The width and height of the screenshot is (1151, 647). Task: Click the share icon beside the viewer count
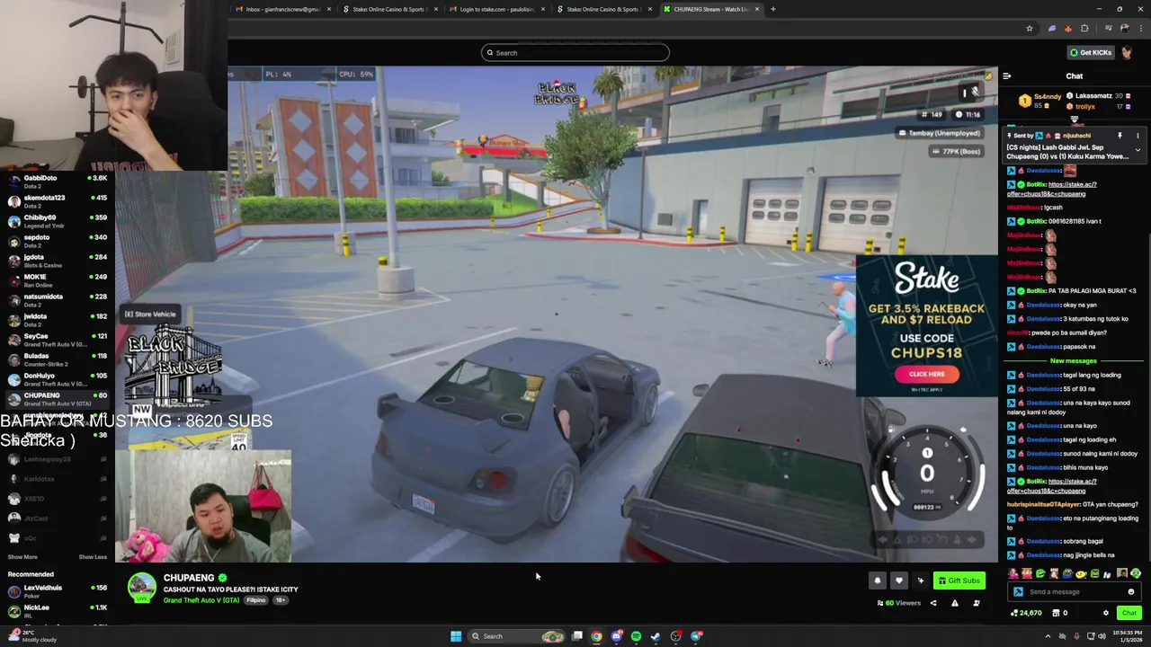932,603
